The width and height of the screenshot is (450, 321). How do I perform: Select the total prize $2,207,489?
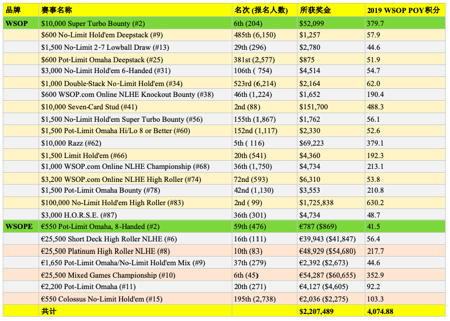click(x=331, y=311)
